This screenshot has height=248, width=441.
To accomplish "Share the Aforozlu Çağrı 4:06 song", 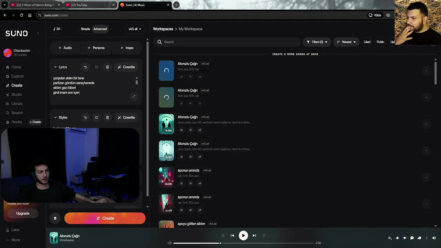I will [x=200, y=130].
